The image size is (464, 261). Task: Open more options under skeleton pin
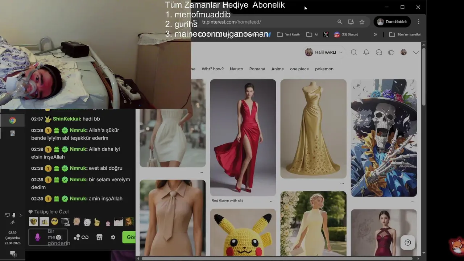tap(412, 202)
